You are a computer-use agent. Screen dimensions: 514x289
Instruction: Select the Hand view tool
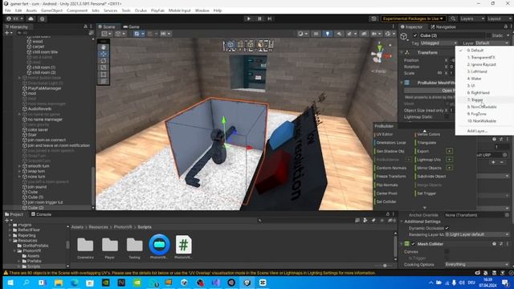(104, 47)
